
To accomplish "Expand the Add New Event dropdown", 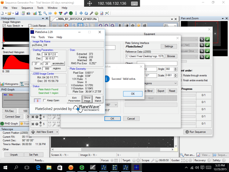I will (x=57, y=132).
